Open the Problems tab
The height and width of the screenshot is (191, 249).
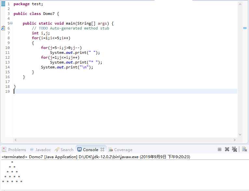pos(14,150)
